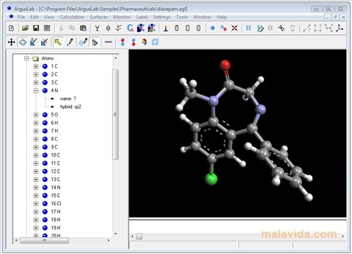Click the blue G calculation icon
352x254 pixels.
(130, 28)
